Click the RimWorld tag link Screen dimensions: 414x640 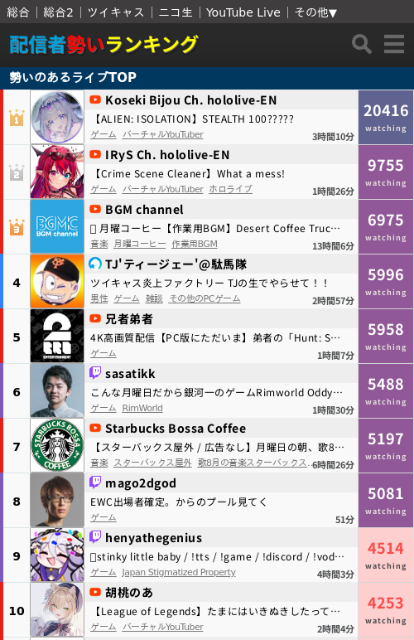coord(142,408)
